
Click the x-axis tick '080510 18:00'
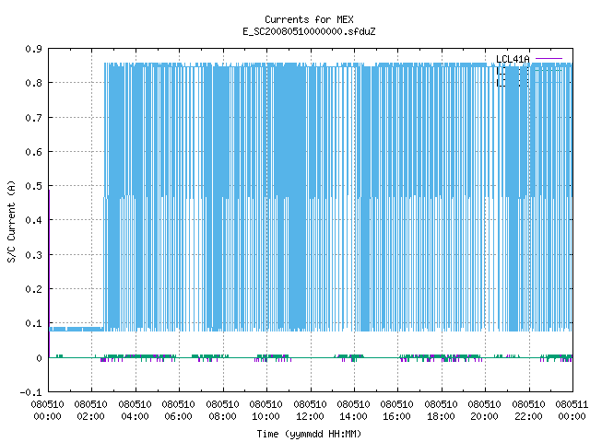pyautogui.click(x=442, y=411)
